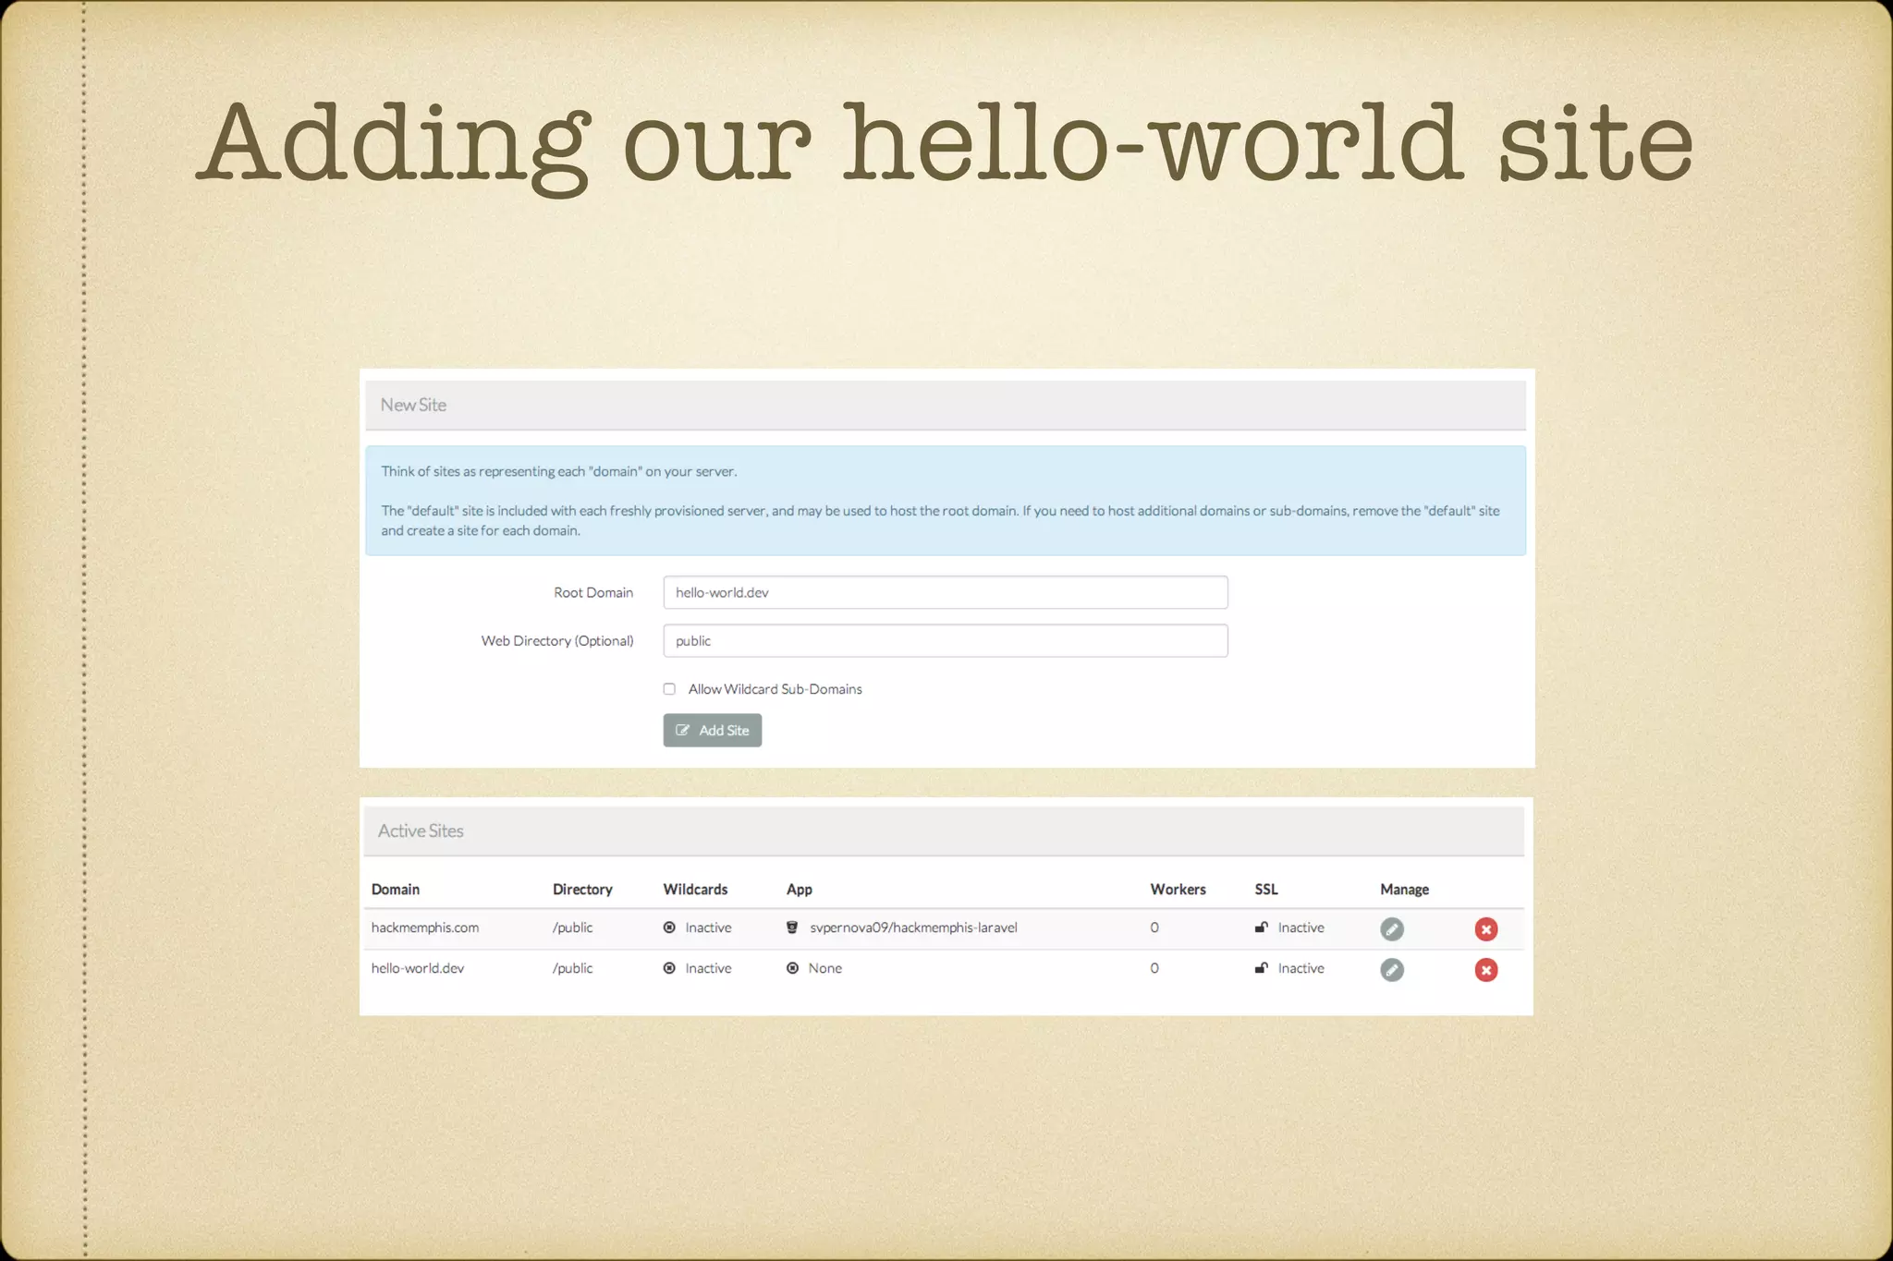Delete the hello-world.dev site with the red X
Image resolution: width=1893 pixels, height=1261 pixels.
click(x=1485, y=969)
